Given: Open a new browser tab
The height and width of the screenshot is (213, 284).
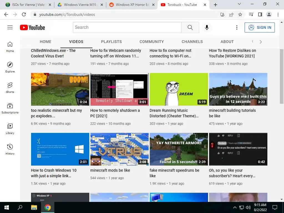Looking at the screenshot, I should tap(215, 5).
